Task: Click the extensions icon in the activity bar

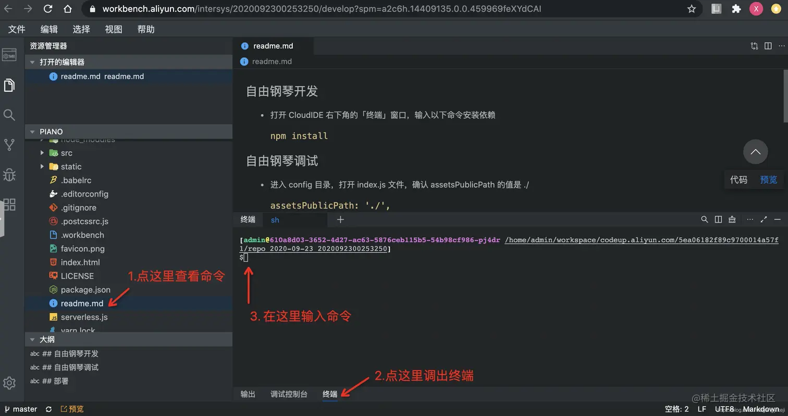Action: pos(9,205)
